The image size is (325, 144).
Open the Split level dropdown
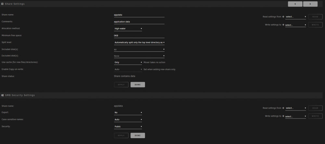click(139, 42)
